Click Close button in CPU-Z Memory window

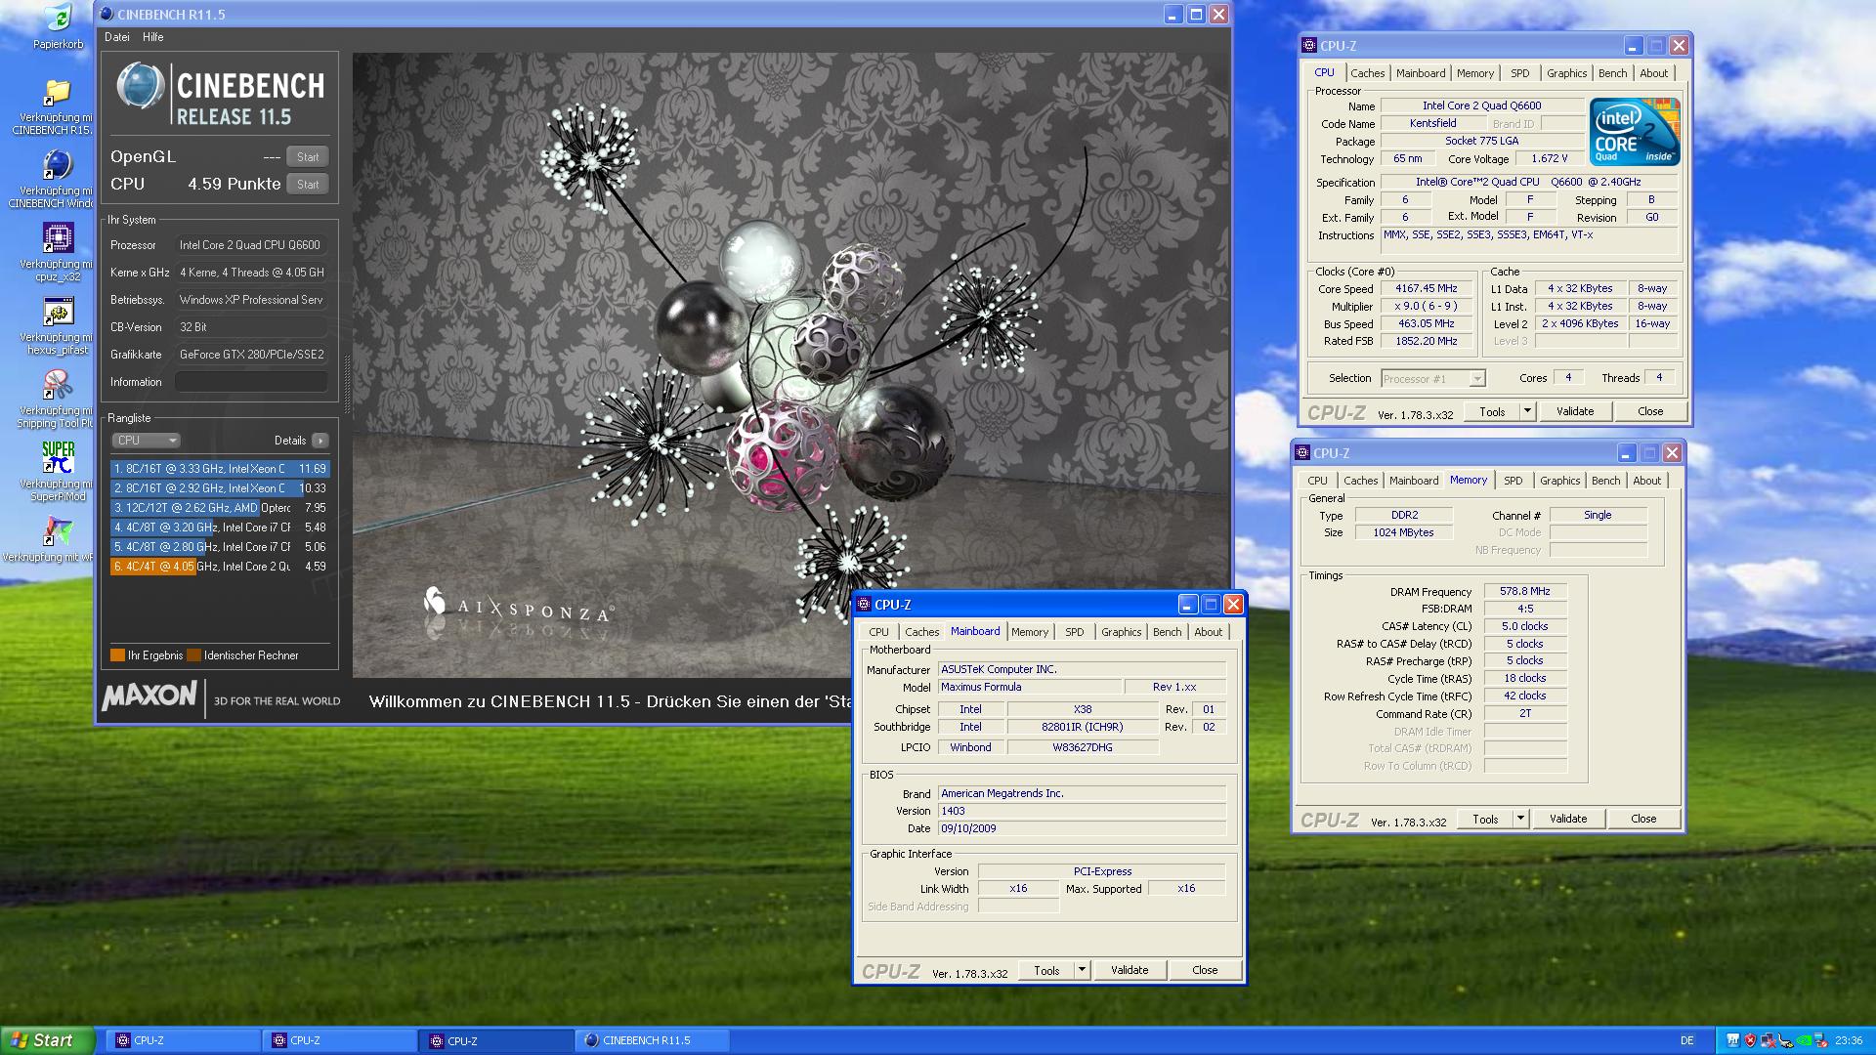tap(1642, 819)
